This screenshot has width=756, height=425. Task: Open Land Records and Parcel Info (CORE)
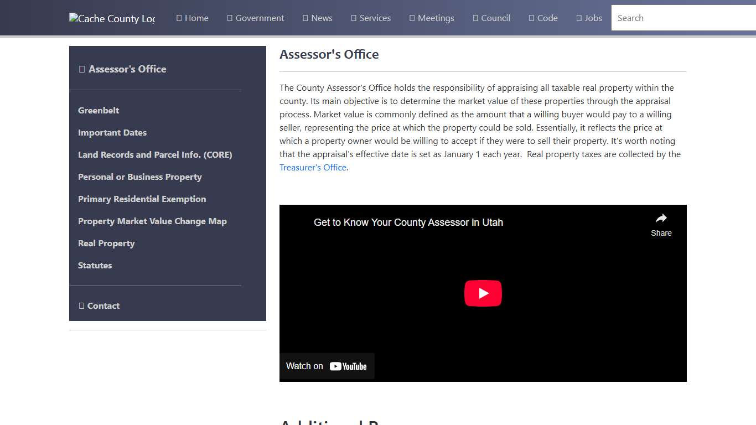click(x=155, y=154)
